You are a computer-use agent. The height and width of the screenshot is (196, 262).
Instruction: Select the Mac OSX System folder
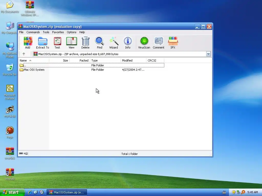pos(32,70)
